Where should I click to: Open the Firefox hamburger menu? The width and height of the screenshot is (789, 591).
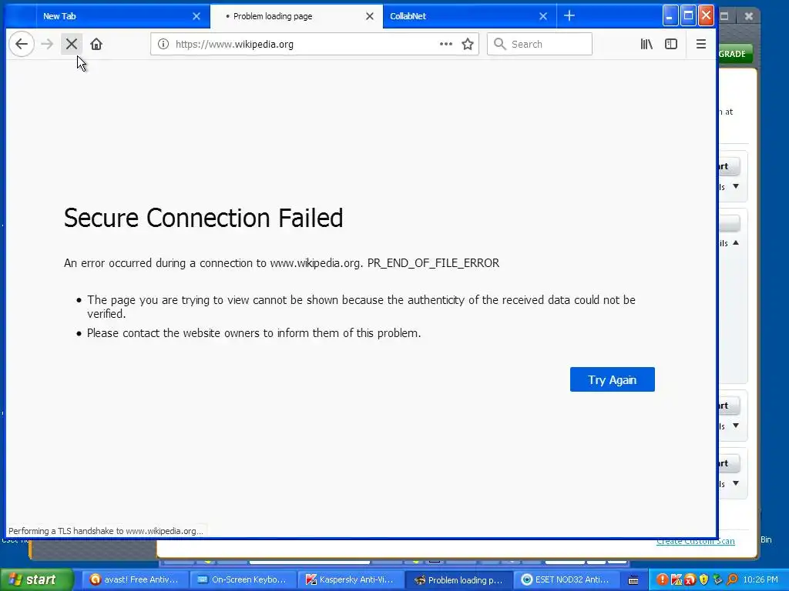(701, 44)
